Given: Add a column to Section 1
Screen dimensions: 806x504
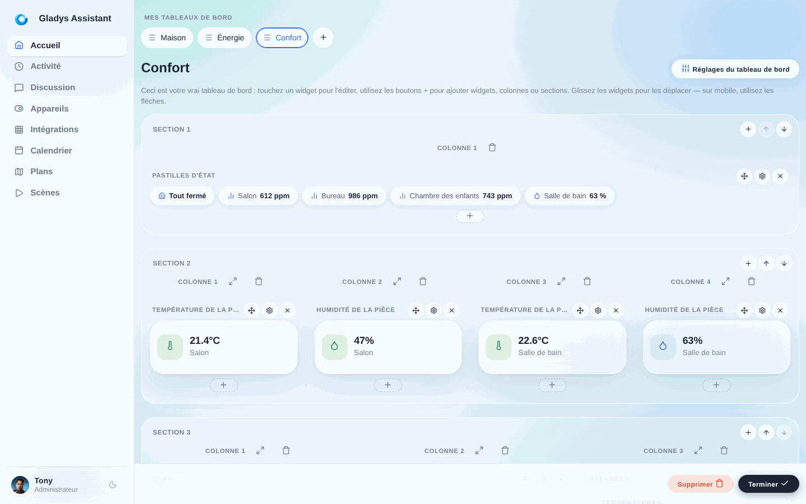Looking at the screenshot, I should [x=748, y=129].
